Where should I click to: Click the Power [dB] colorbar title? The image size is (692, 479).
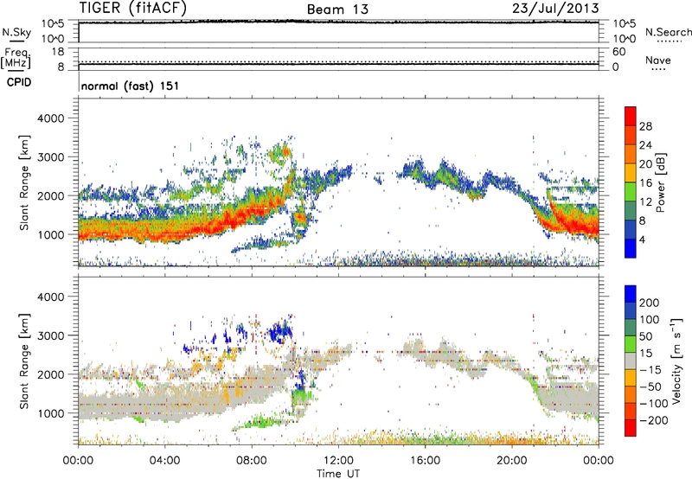(x=661, y=182)
